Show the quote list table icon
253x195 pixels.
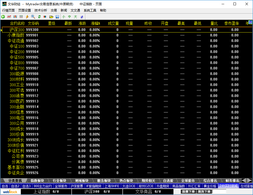click(x=21, y=17)
